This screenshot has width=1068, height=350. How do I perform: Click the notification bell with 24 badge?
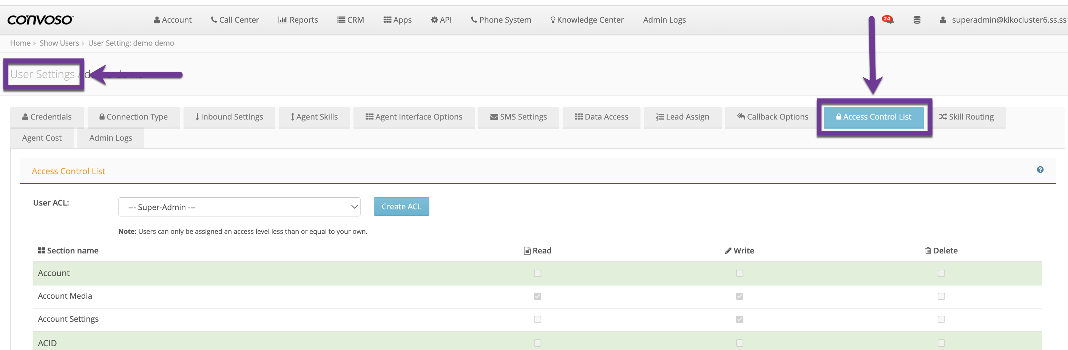pos(887,20)
